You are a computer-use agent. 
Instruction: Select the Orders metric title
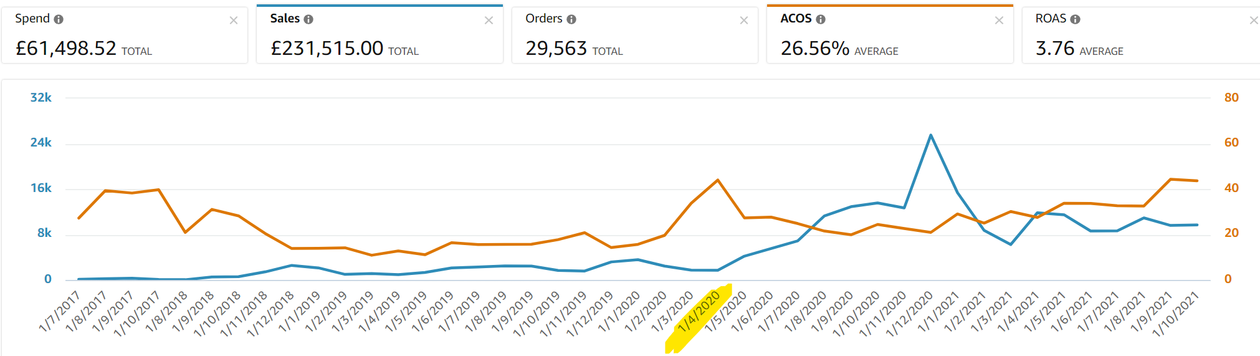(x=543, y=19)
